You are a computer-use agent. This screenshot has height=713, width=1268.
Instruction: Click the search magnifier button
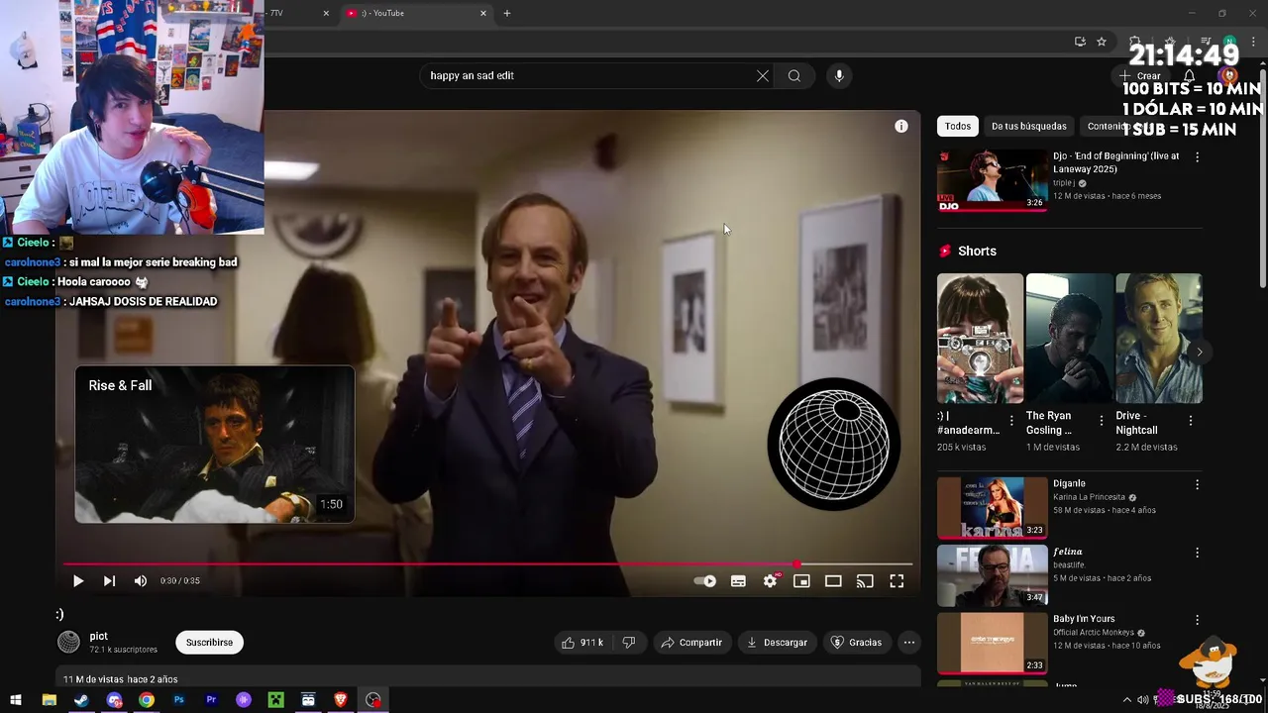794,75
